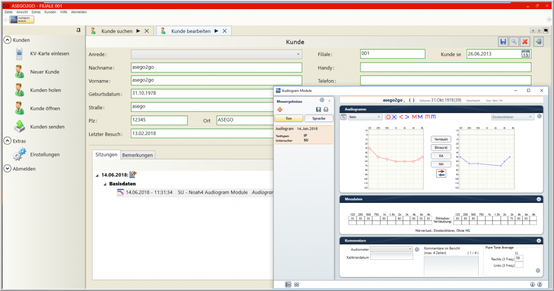
Task: Open Einstellungen gear icon in sidebar
Action: (19, 154)
